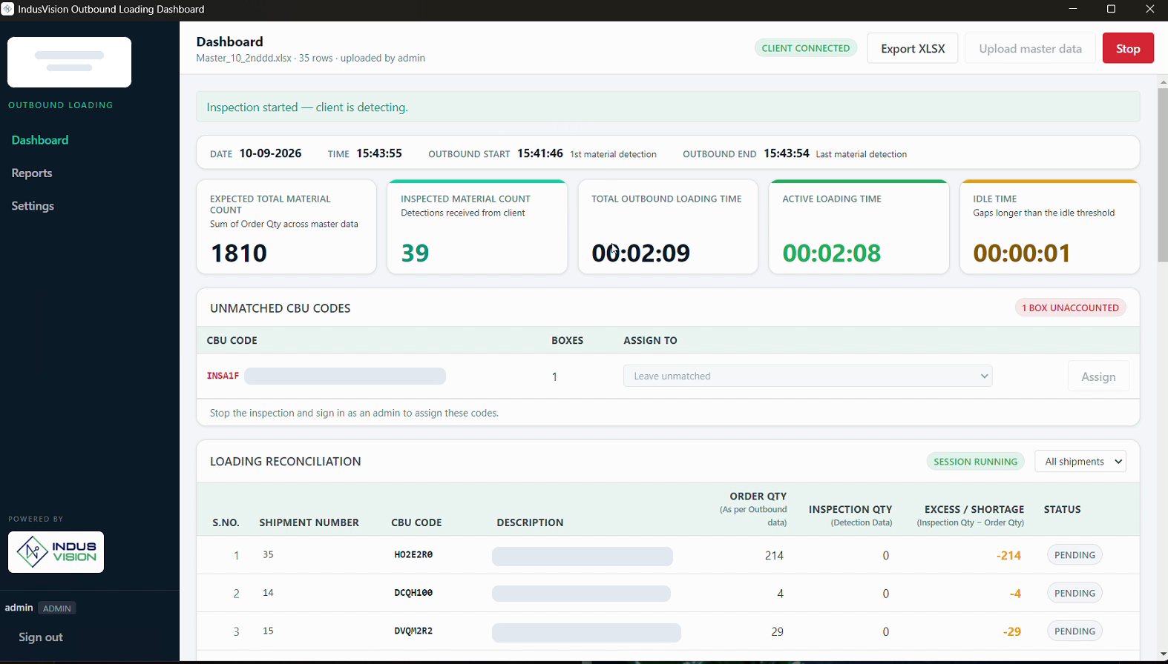1168x664 pixels.
Task: Click the '1 BOX UNACCOUNTED' badge
Action: tap(1070, 308)
